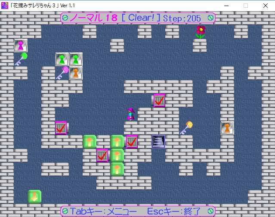Viewport: 275px width, 217px height.
Task: Click the green down-arrow block
Action: pyautogui.click(x=34, y=196)
